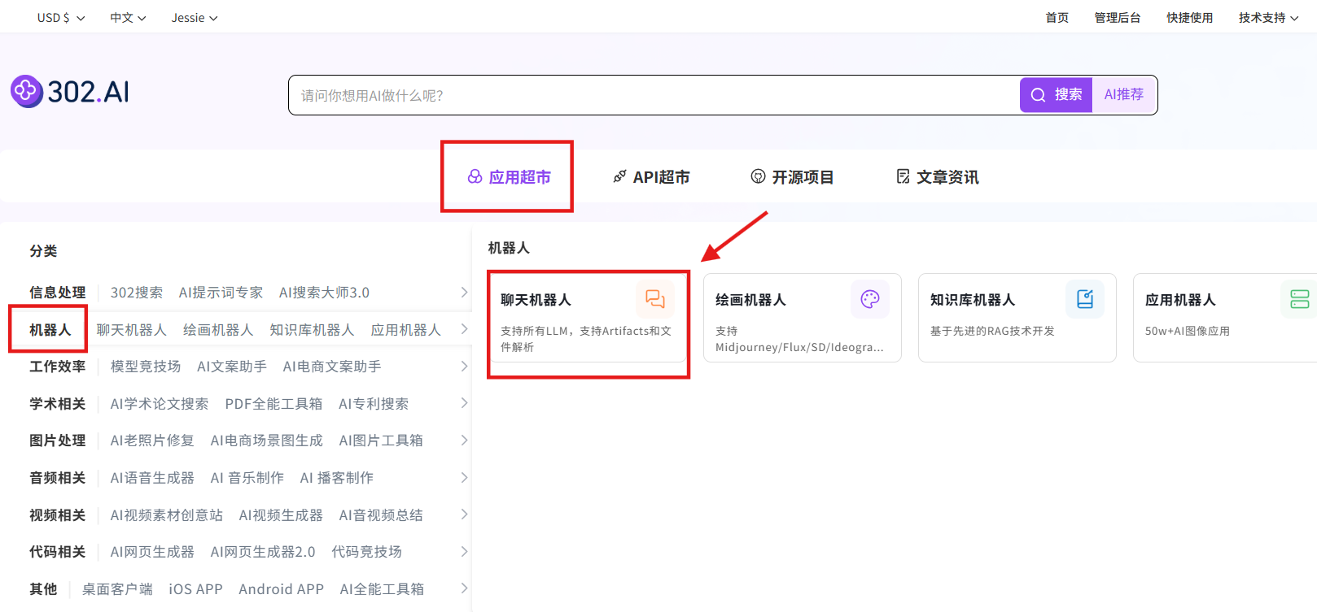Viewport: 1317px width, 612px height.
Task: Open AI老照片修复 link
Action: 152,441
